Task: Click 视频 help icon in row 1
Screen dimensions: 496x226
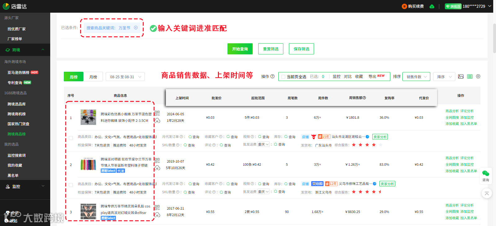Action: [x=253, y=137]
